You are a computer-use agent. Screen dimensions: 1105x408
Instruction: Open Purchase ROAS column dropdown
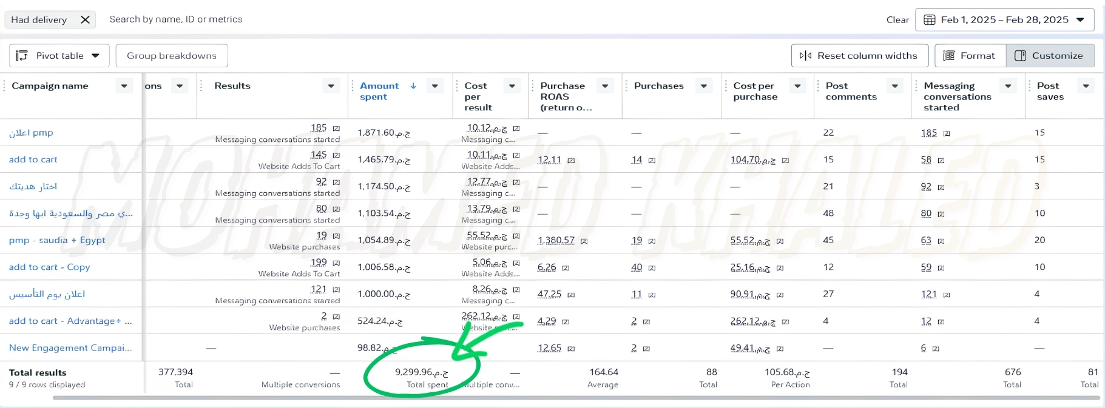click(605, 86)
